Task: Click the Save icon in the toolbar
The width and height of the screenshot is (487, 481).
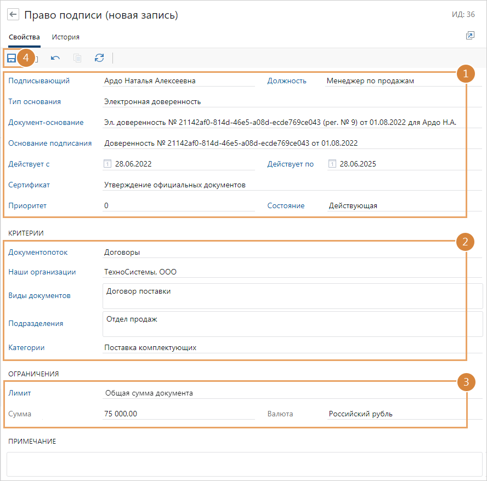Action: 12,58
